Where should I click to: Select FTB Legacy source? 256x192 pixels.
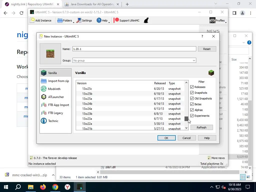55,113
